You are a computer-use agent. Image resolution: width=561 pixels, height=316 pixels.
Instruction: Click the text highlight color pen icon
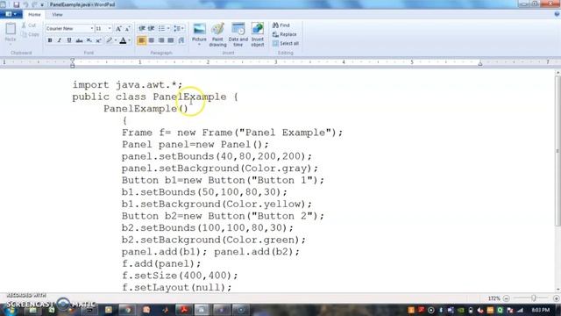point(109,40)
